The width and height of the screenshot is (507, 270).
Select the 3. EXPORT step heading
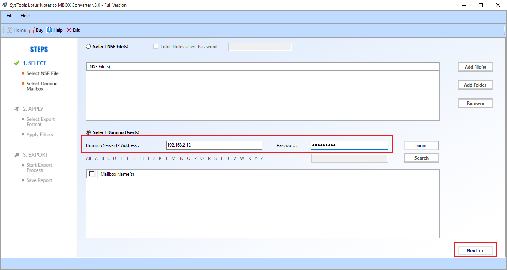click(x=35, y=155)
